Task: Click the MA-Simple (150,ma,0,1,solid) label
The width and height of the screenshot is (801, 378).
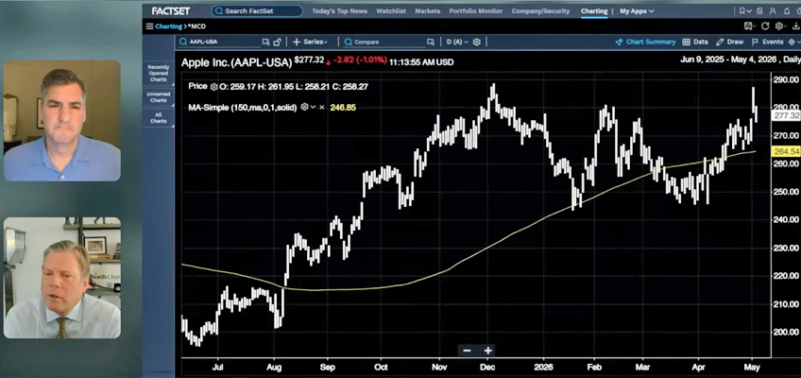Action: tap(243, 108)
